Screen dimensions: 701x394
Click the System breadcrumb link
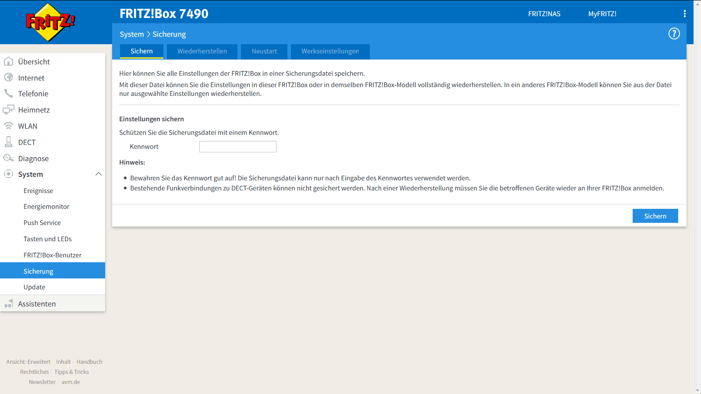pyautogui.click(x=131, y=34)
